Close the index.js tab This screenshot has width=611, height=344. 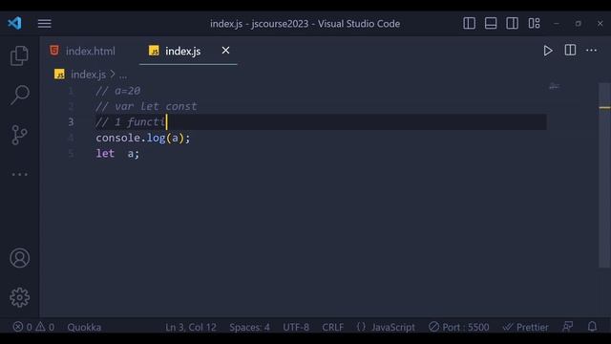(x=225, y=51)
